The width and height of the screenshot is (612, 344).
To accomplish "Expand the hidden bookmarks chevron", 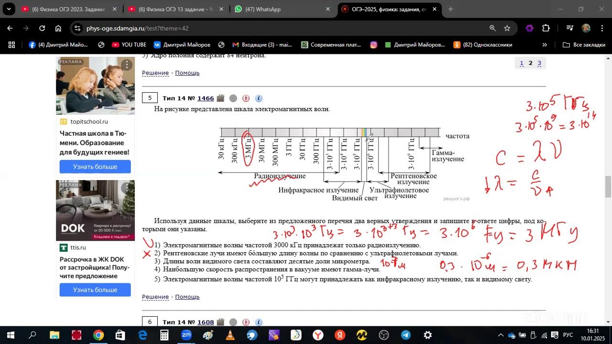I will click(544, 44).
